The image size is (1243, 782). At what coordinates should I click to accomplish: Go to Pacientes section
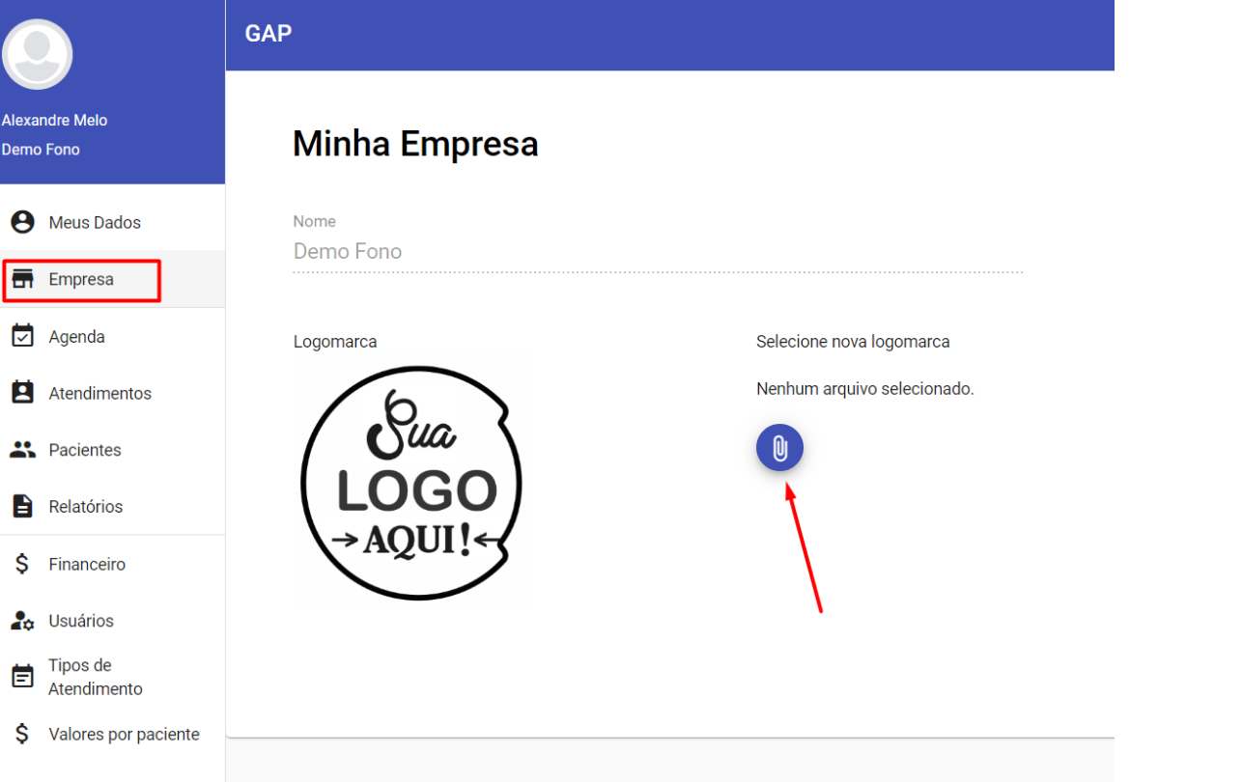(85, 450)
